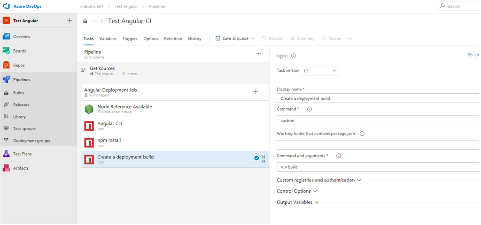Click the Command and arguments field

(378, 167)
